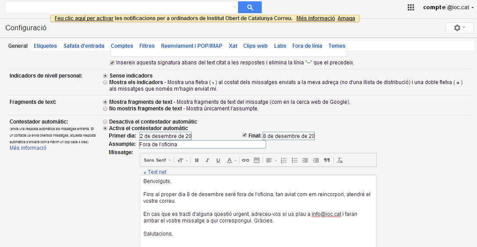The width and height of the screenshot is (477, 247).
Task: Go to the Filtres tab
Action: 147,46
